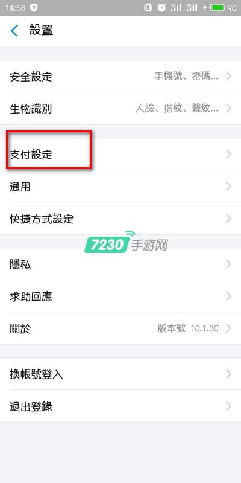Open 安全設定 row
Viewport: 241px width, 483px height.
[x=120, y=77]
